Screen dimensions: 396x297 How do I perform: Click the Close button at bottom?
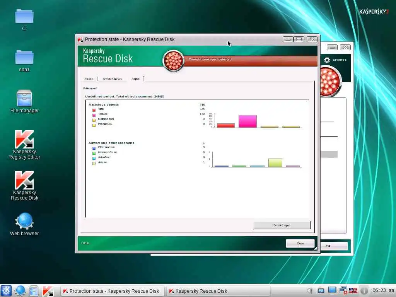[300, 244]
